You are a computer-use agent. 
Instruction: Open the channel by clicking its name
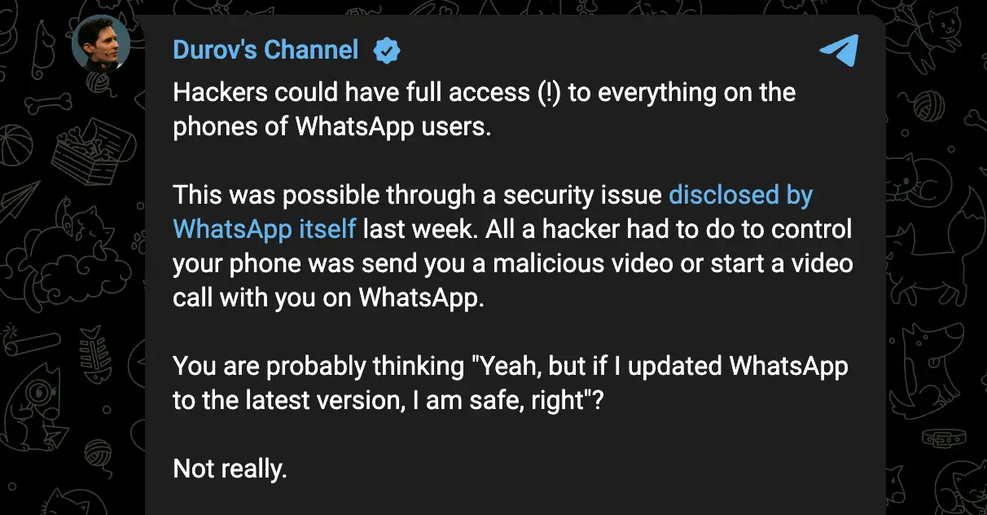pyautogui.click(x=265, y=50)
